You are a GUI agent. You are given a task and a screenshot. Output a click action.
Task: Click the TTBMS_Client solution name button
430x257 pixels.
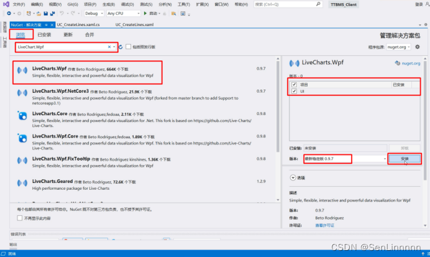pyautogui.click(x=344, y=4)
